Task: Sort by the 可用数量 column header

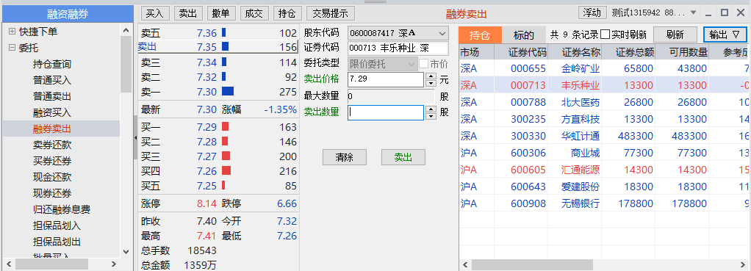Action: click(x=681, y=51)
